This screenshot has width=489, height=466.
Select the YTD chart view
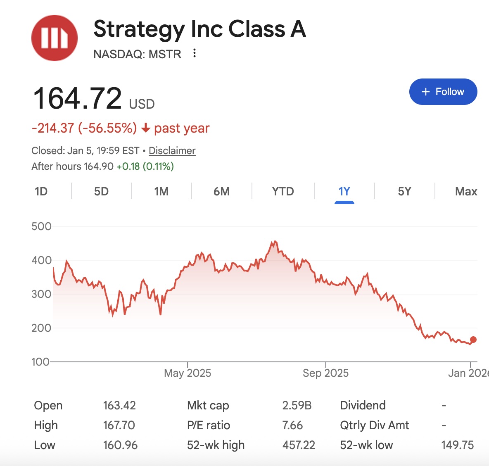coord(283,191)
